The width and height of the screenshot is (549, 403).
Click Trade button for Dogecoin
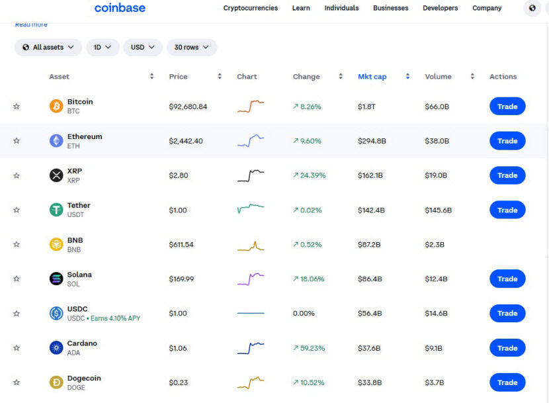pyautogui.click(x=507, y=382)
